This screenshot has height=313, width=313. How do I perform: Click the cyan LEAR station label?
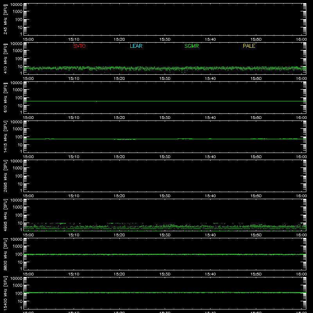pyautogui.click(x=136, y=46)
